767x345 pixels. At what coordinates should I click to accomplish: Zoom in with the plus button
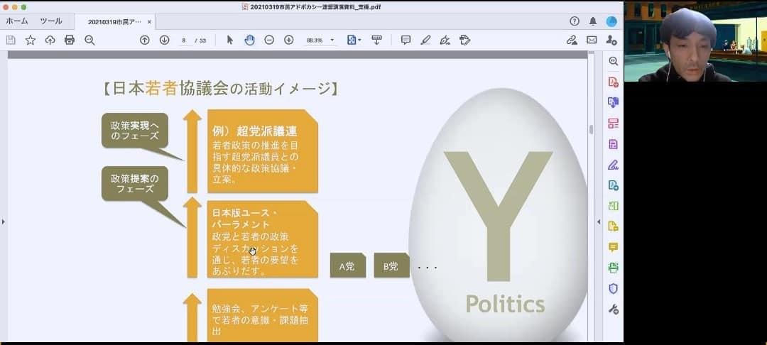pos(288,40)
